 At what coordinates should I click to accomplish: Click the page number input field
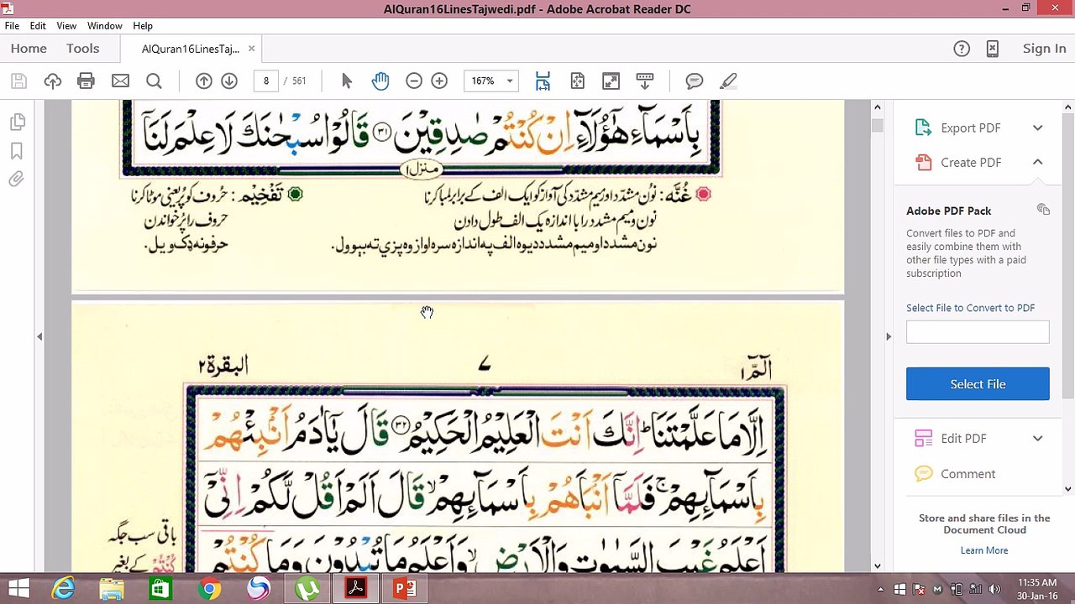pyautogui.click(x=266, y=81)
